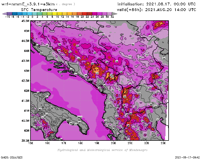Screen dimensions: 205x159
Task: Click the legend swatch between -10 and -8
Action: [x=10, y=14]
